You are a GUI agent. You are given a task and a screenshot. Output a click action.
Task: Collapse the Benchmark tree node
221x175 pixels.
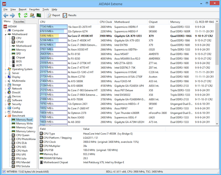(x=6, y=116)
